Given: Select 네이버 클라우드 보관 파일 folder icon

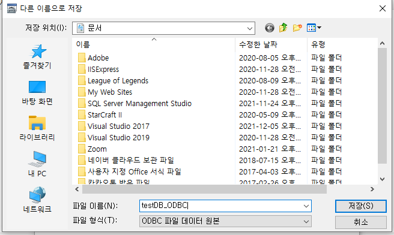Looking at the screenshot, I should tap(82, 160).
